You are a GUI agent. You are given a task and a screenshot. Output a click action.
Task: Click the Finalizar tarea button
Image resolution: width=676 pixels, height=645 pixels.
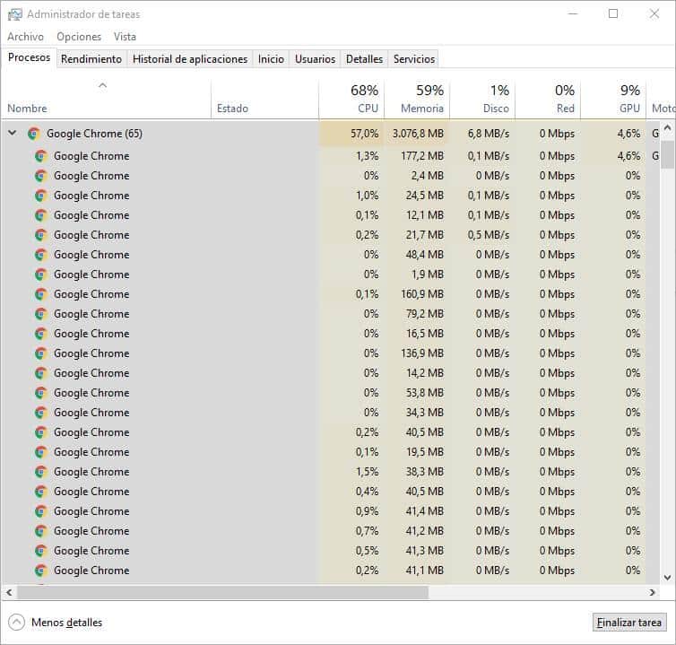tap(629, 623)
